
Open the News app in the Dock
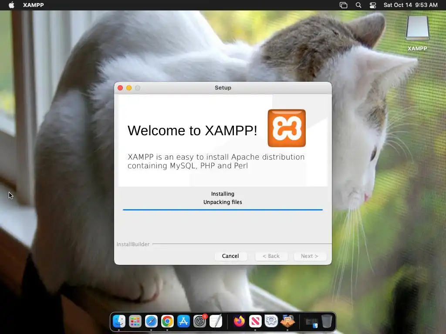(255, 321)
